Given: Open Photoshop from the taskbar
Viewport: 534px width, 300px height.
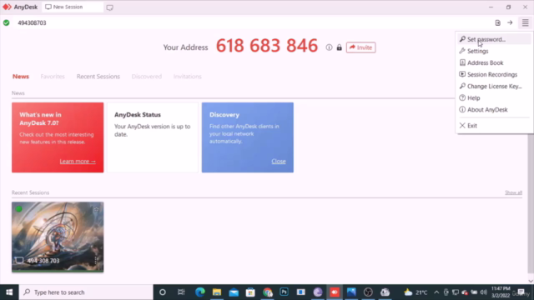Looking at the screenshot, I should 284,292.
